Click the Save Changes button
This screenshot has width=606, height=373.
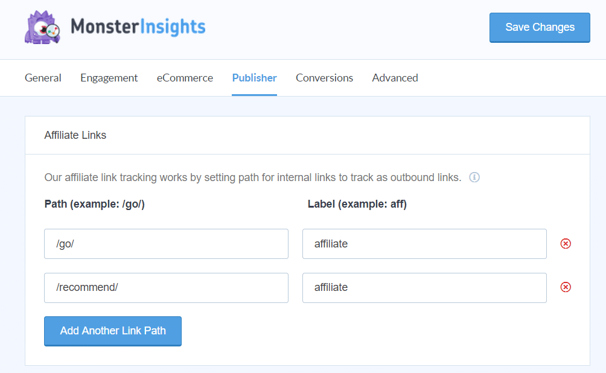click(x=539, y=27)
